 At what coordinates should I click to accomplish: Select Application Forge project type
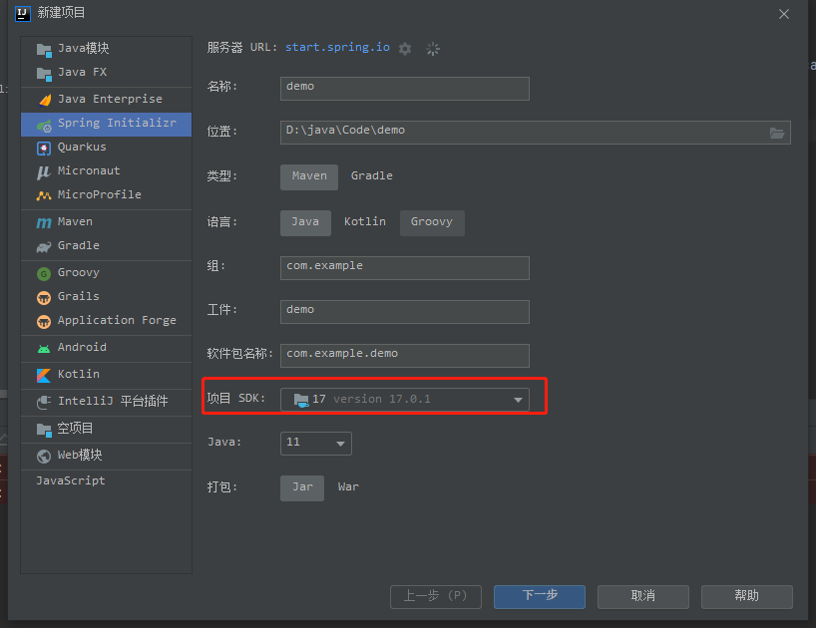(106, 321)
